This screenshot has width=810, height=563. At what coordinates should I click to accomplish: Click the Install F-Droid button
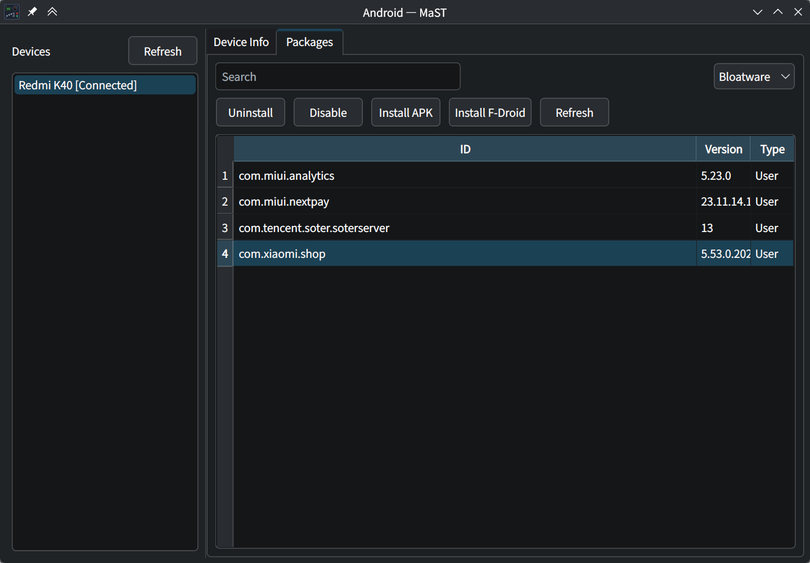(490, 112)
